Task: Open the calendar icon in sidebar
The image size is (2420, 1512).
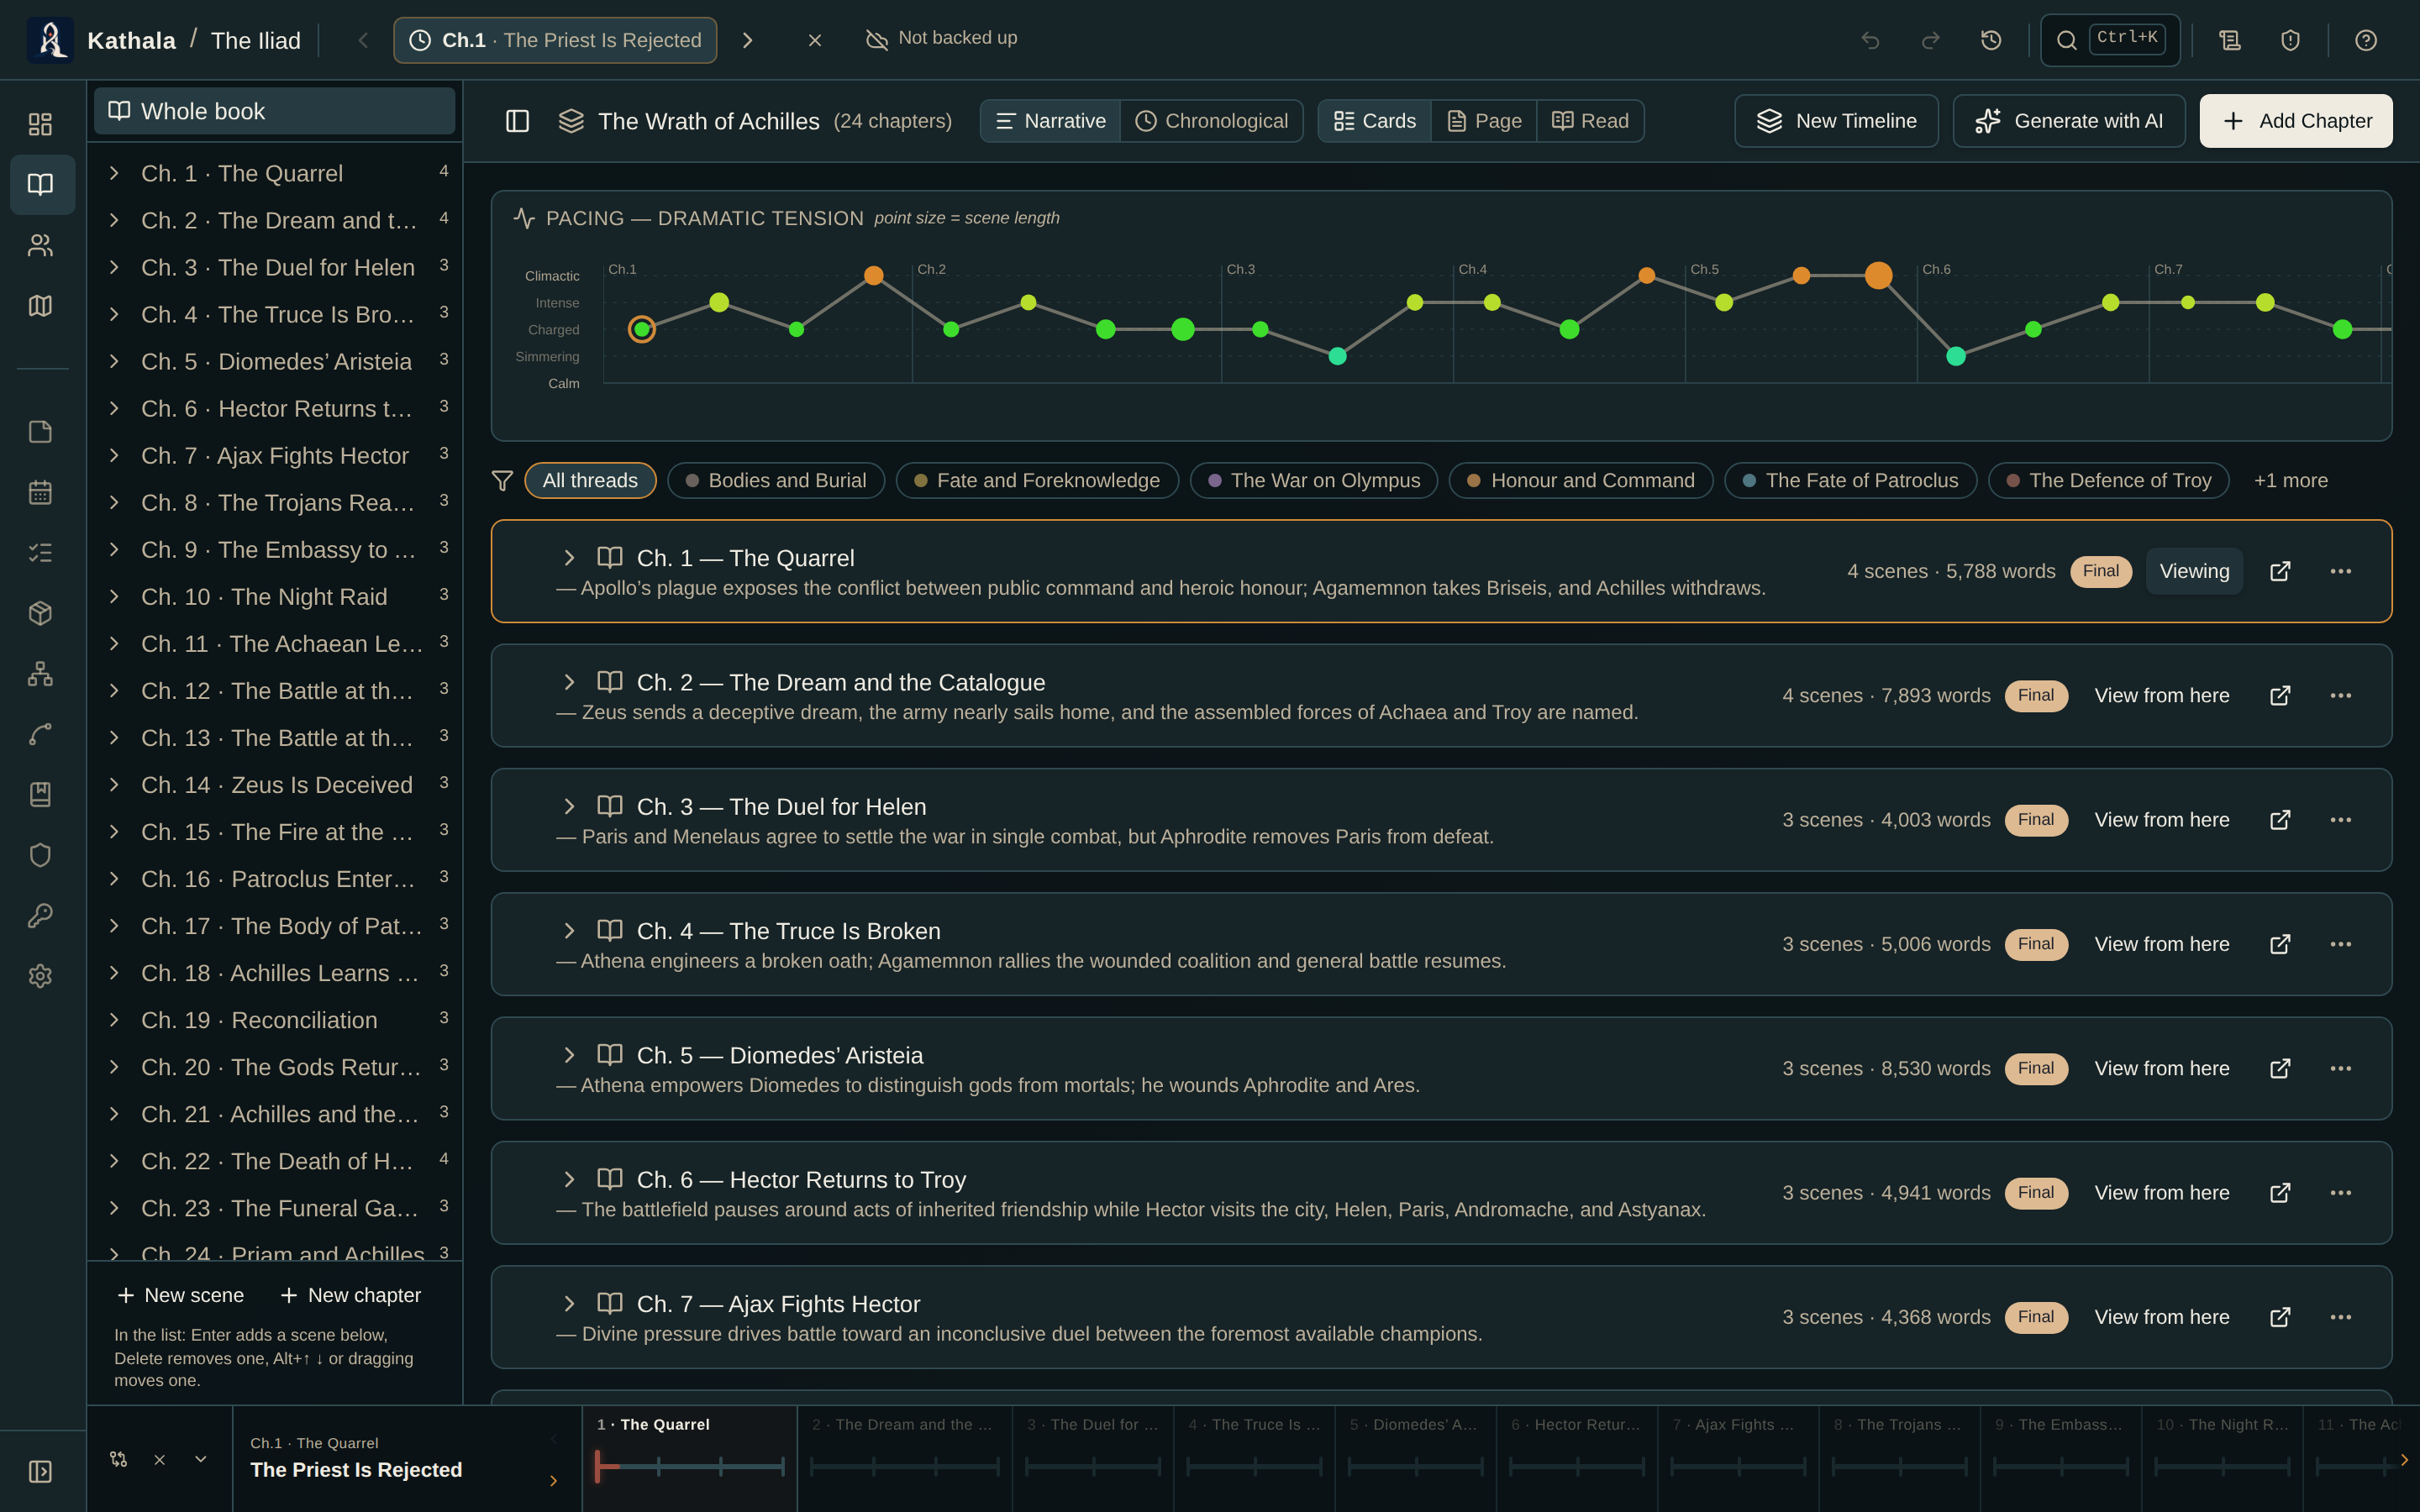Action: click(x=40, y=492)
